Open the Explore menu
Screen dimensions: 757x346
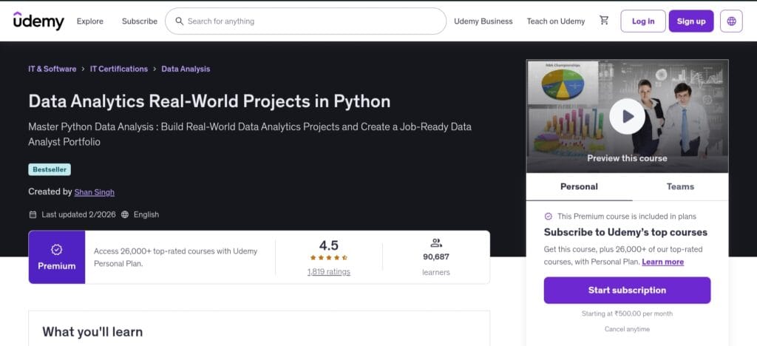coord(89,21)
